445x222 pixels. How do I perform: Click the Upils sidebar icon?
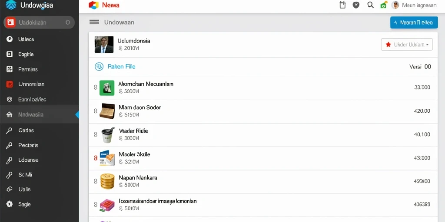[x=10, y=189]
